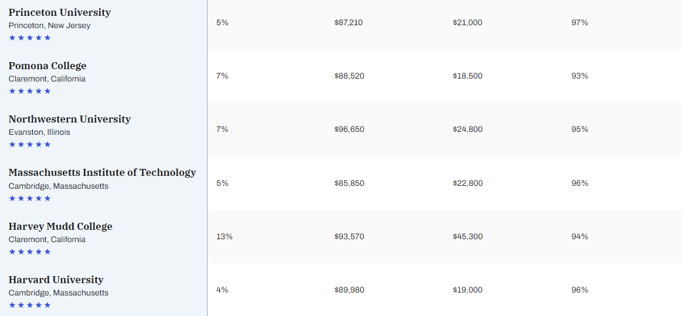Click the 13% value for Harvey Mudd
Viewport: 682px width, 316px height.
pos(224,237)
